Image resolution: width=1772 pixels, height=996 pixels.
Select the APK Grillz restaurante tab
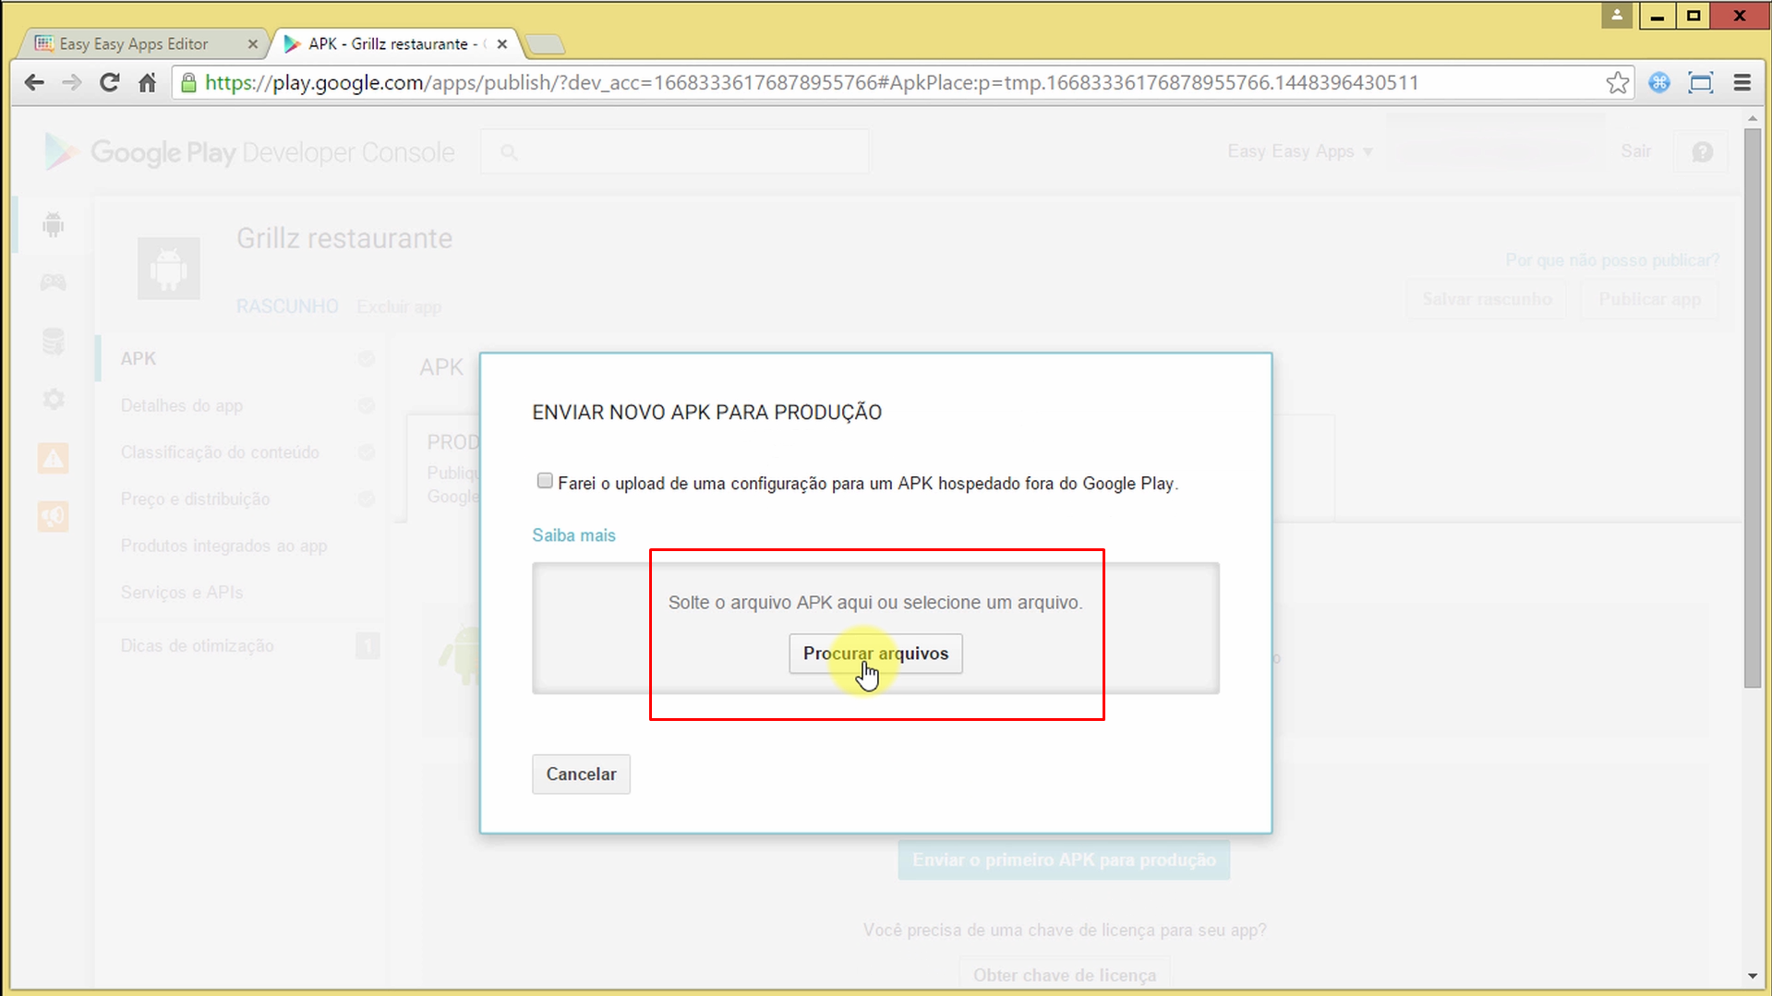click(x=388, y=43)
